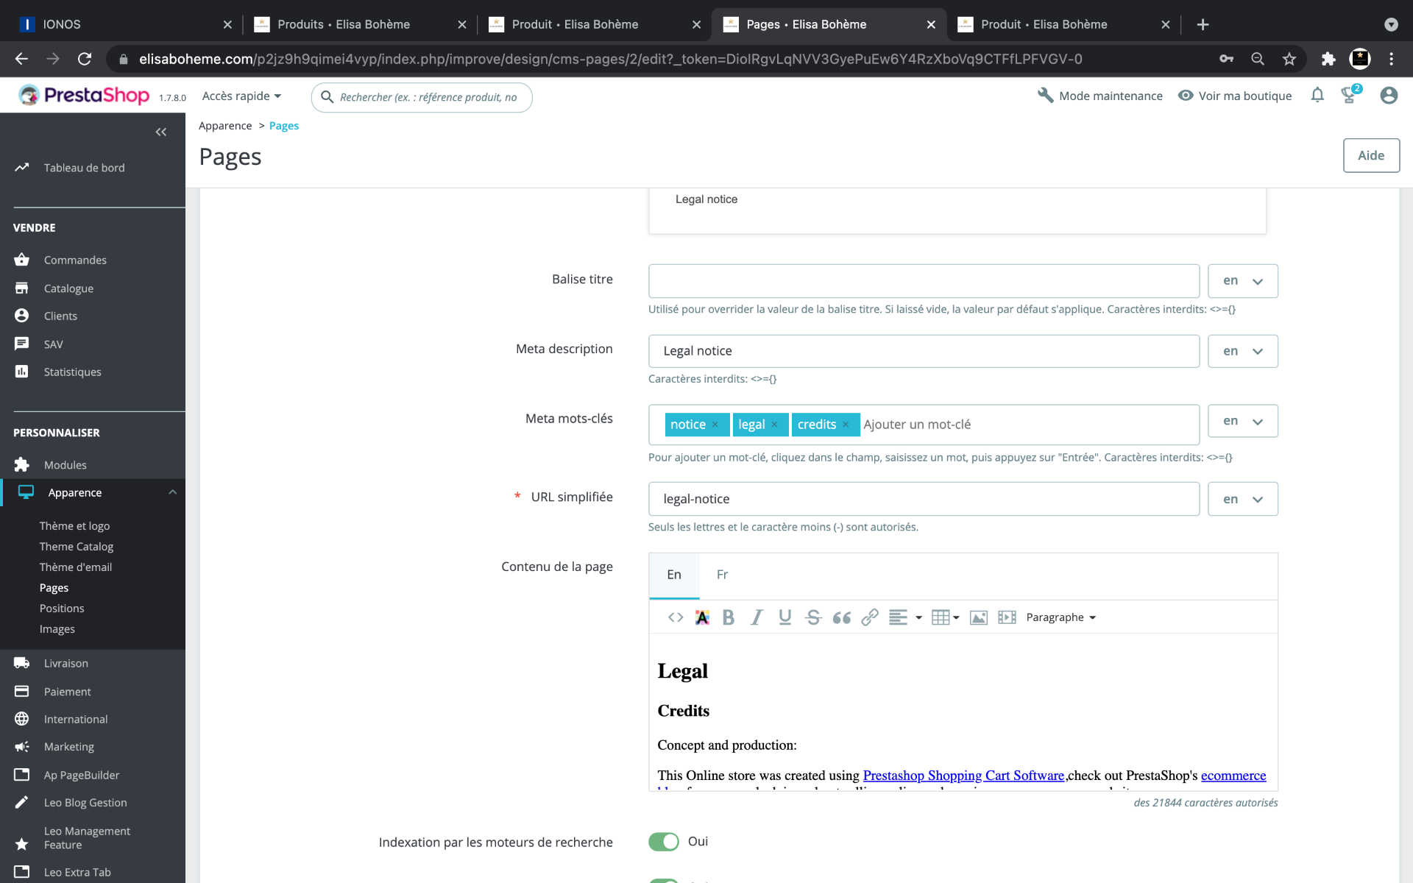
Task: Toggle bold formatting in editor
Action: point(729,617)
